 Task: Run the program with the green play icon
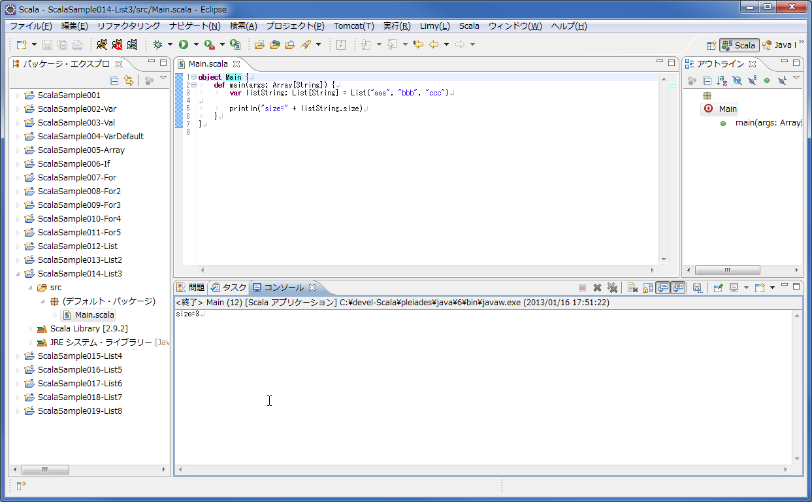[x=184, y=44]
